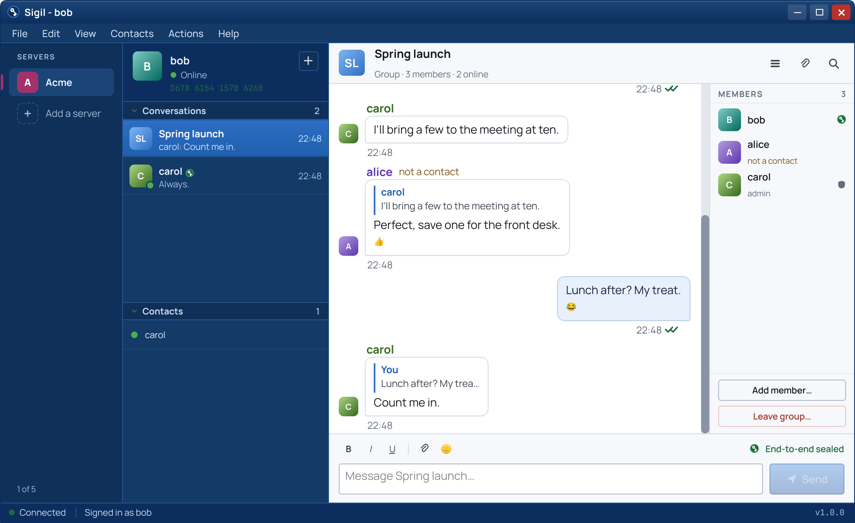
Task: Click the Spring launch SL group avatar in header
Action: [352, 63]
